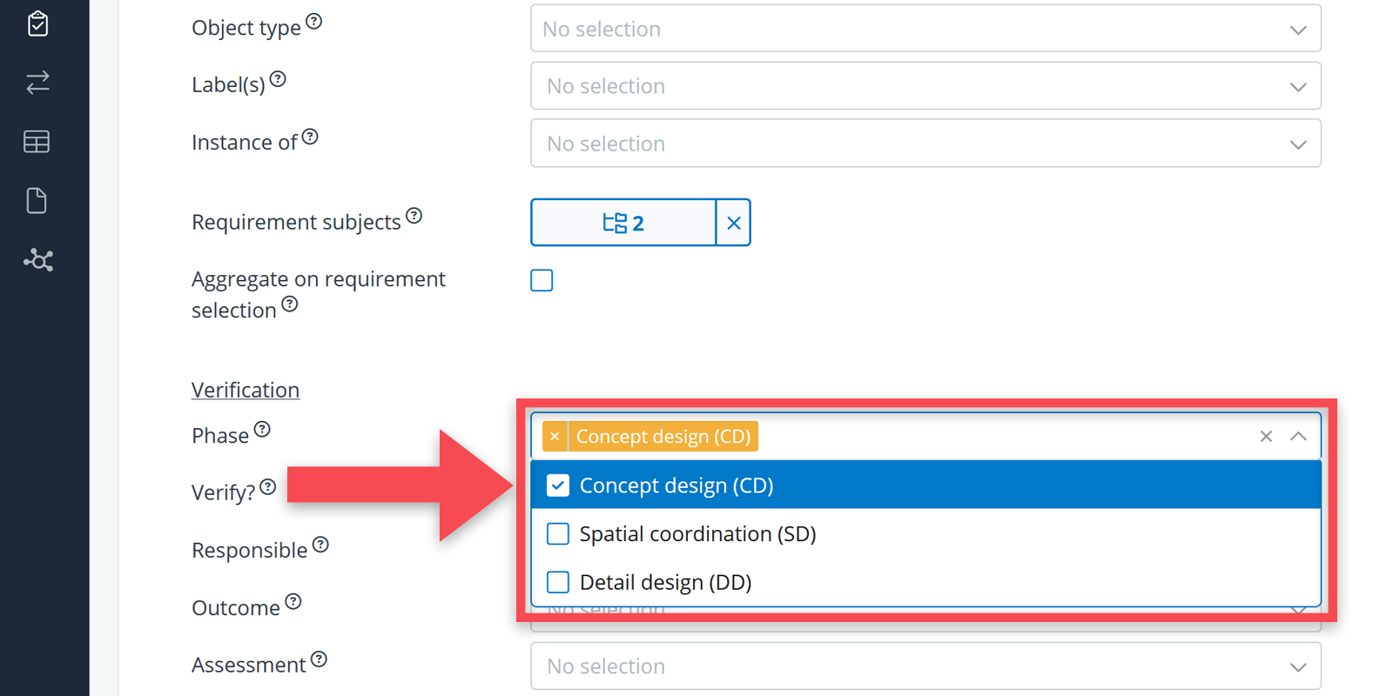
Task: Open the network graph sidebar icon
Action: pyautogui.click(x=37, y=260)
